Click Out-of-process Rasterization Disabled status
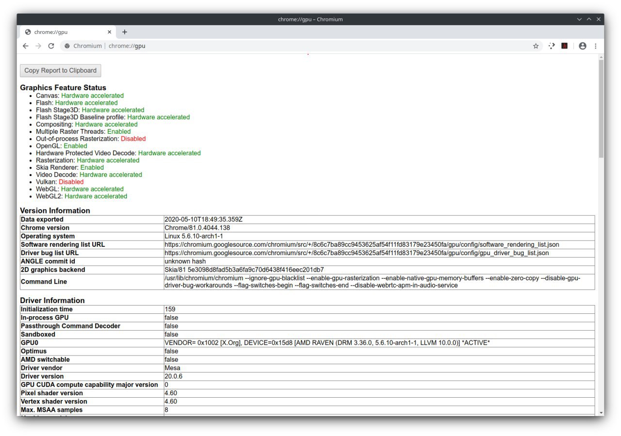 pyautogui.click(x=133, y=139)
